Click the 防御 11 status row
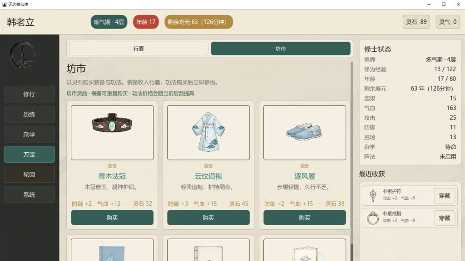 pyautogui.click(x=410, y=127)
